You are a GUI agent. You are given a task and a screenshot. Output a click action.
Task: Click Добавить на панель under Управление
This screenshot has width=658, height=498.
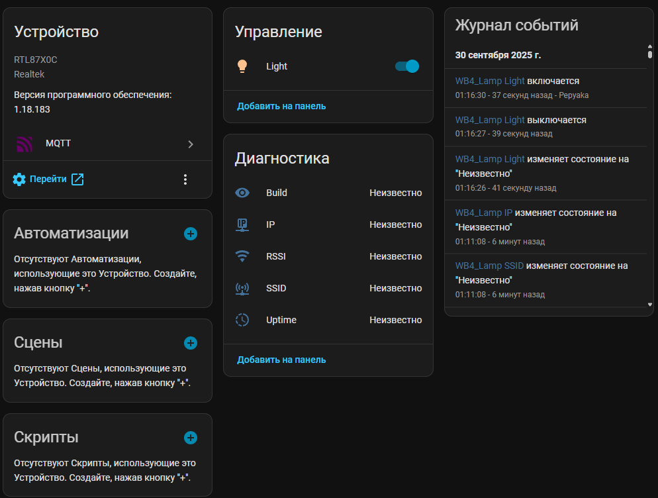(x=281, y=106)
